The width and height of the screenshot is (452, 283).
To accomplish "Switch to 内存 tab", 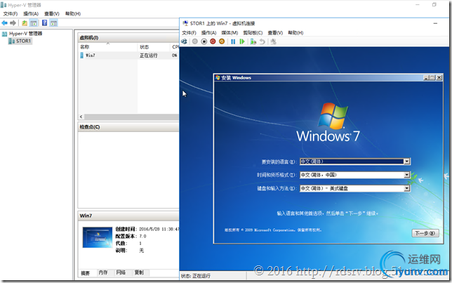I will coord(103,272).
